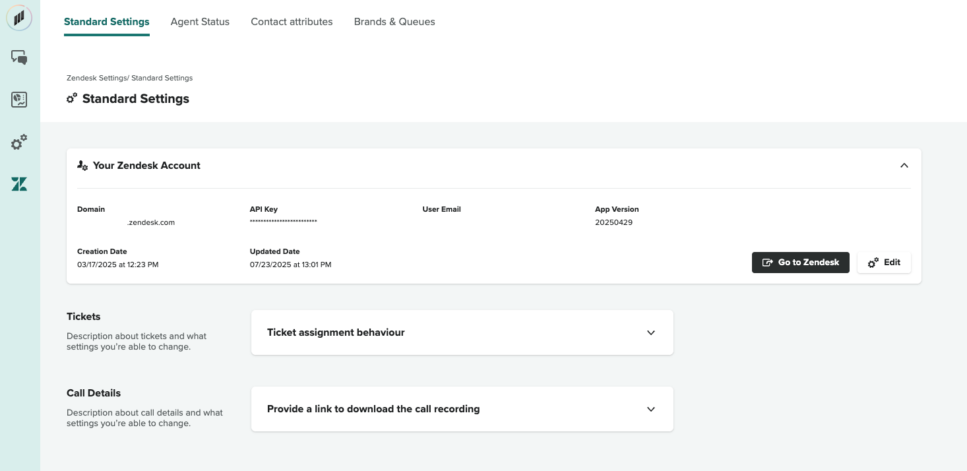The image size is (967, 471).
Task: Select the masked API Key value
Action: [284, 222]
